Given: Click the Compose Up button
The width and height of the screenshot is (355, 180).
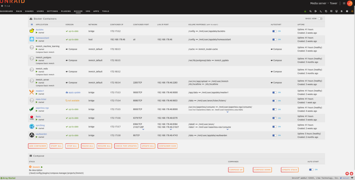Looking at the screenshot, I should tap(236, 170).
